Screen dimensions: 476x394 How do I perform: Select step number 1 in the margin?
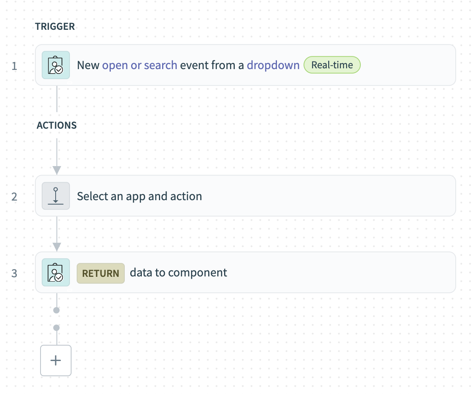click(14, 66)
